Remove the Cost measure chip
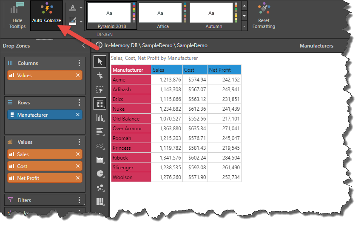This screenshot has height=227, width=361. click(x=78, y=166)
